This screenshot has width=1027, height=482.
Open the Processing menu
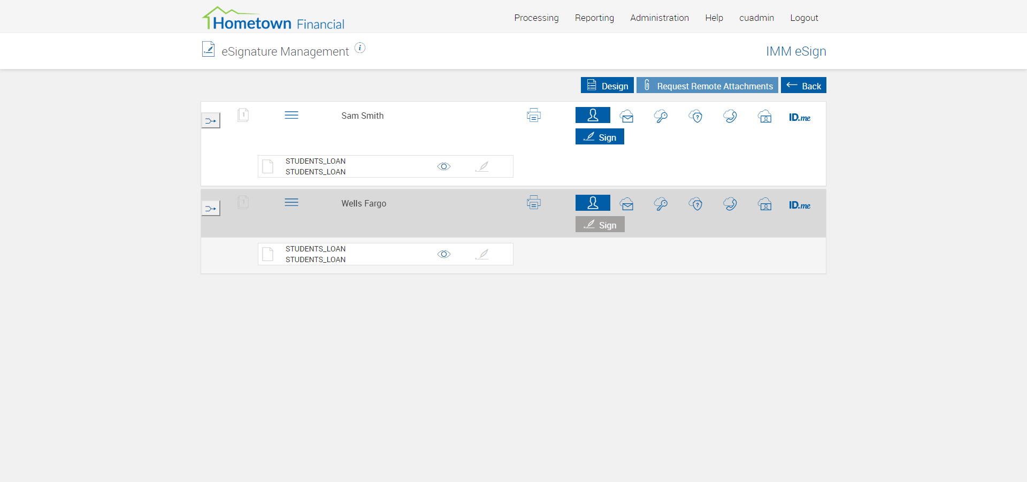537,18
